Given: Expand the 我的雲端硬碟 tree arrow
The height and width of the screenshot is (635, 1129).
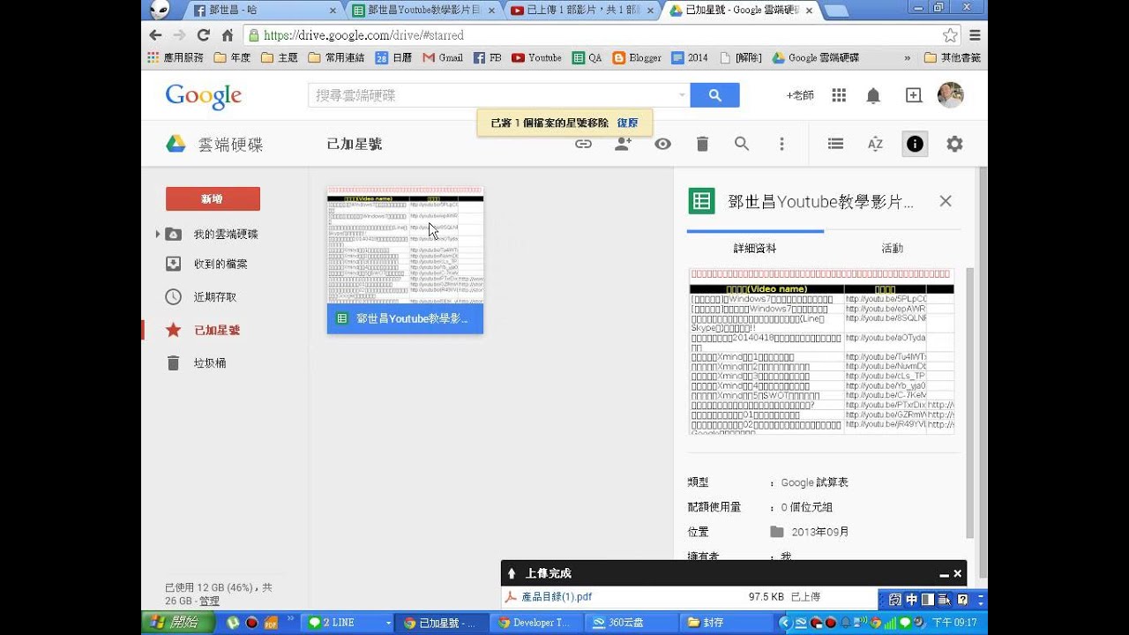Looking at the screenshot, I should (x=158, y=234).
